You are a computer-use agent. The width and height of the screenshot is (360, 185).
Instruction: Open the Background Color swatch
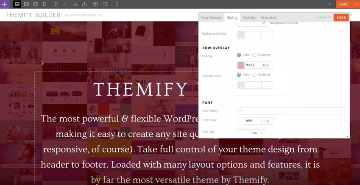(x=240, y=35)
